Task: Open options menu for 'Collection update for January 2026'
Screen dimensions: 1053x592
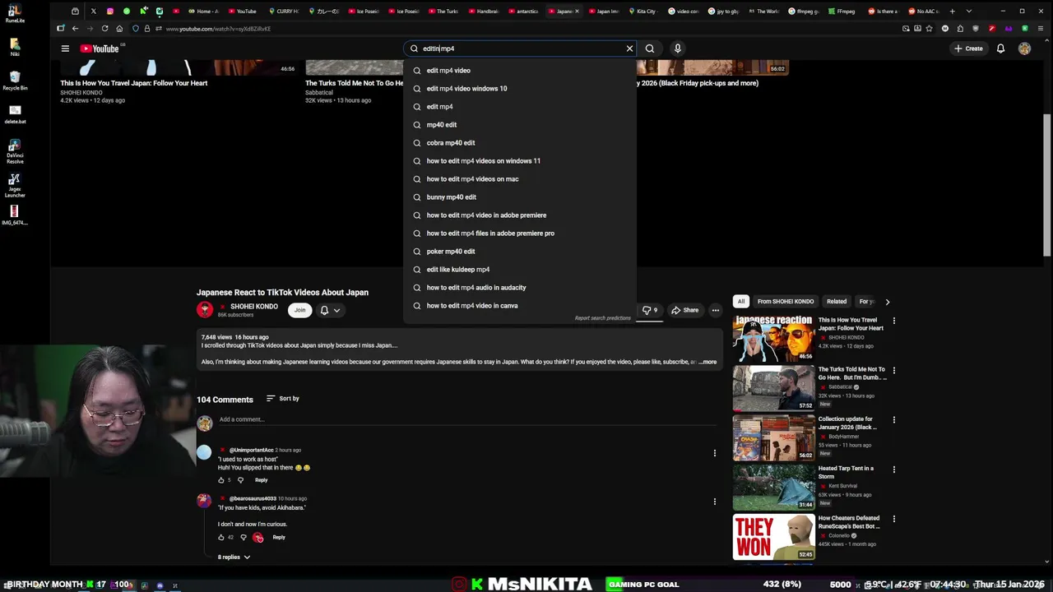Action: (x=894, y=420)
